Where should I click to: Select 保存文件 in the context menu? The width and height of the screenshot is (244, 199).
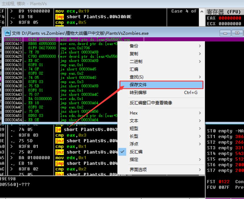pos(161,85)
